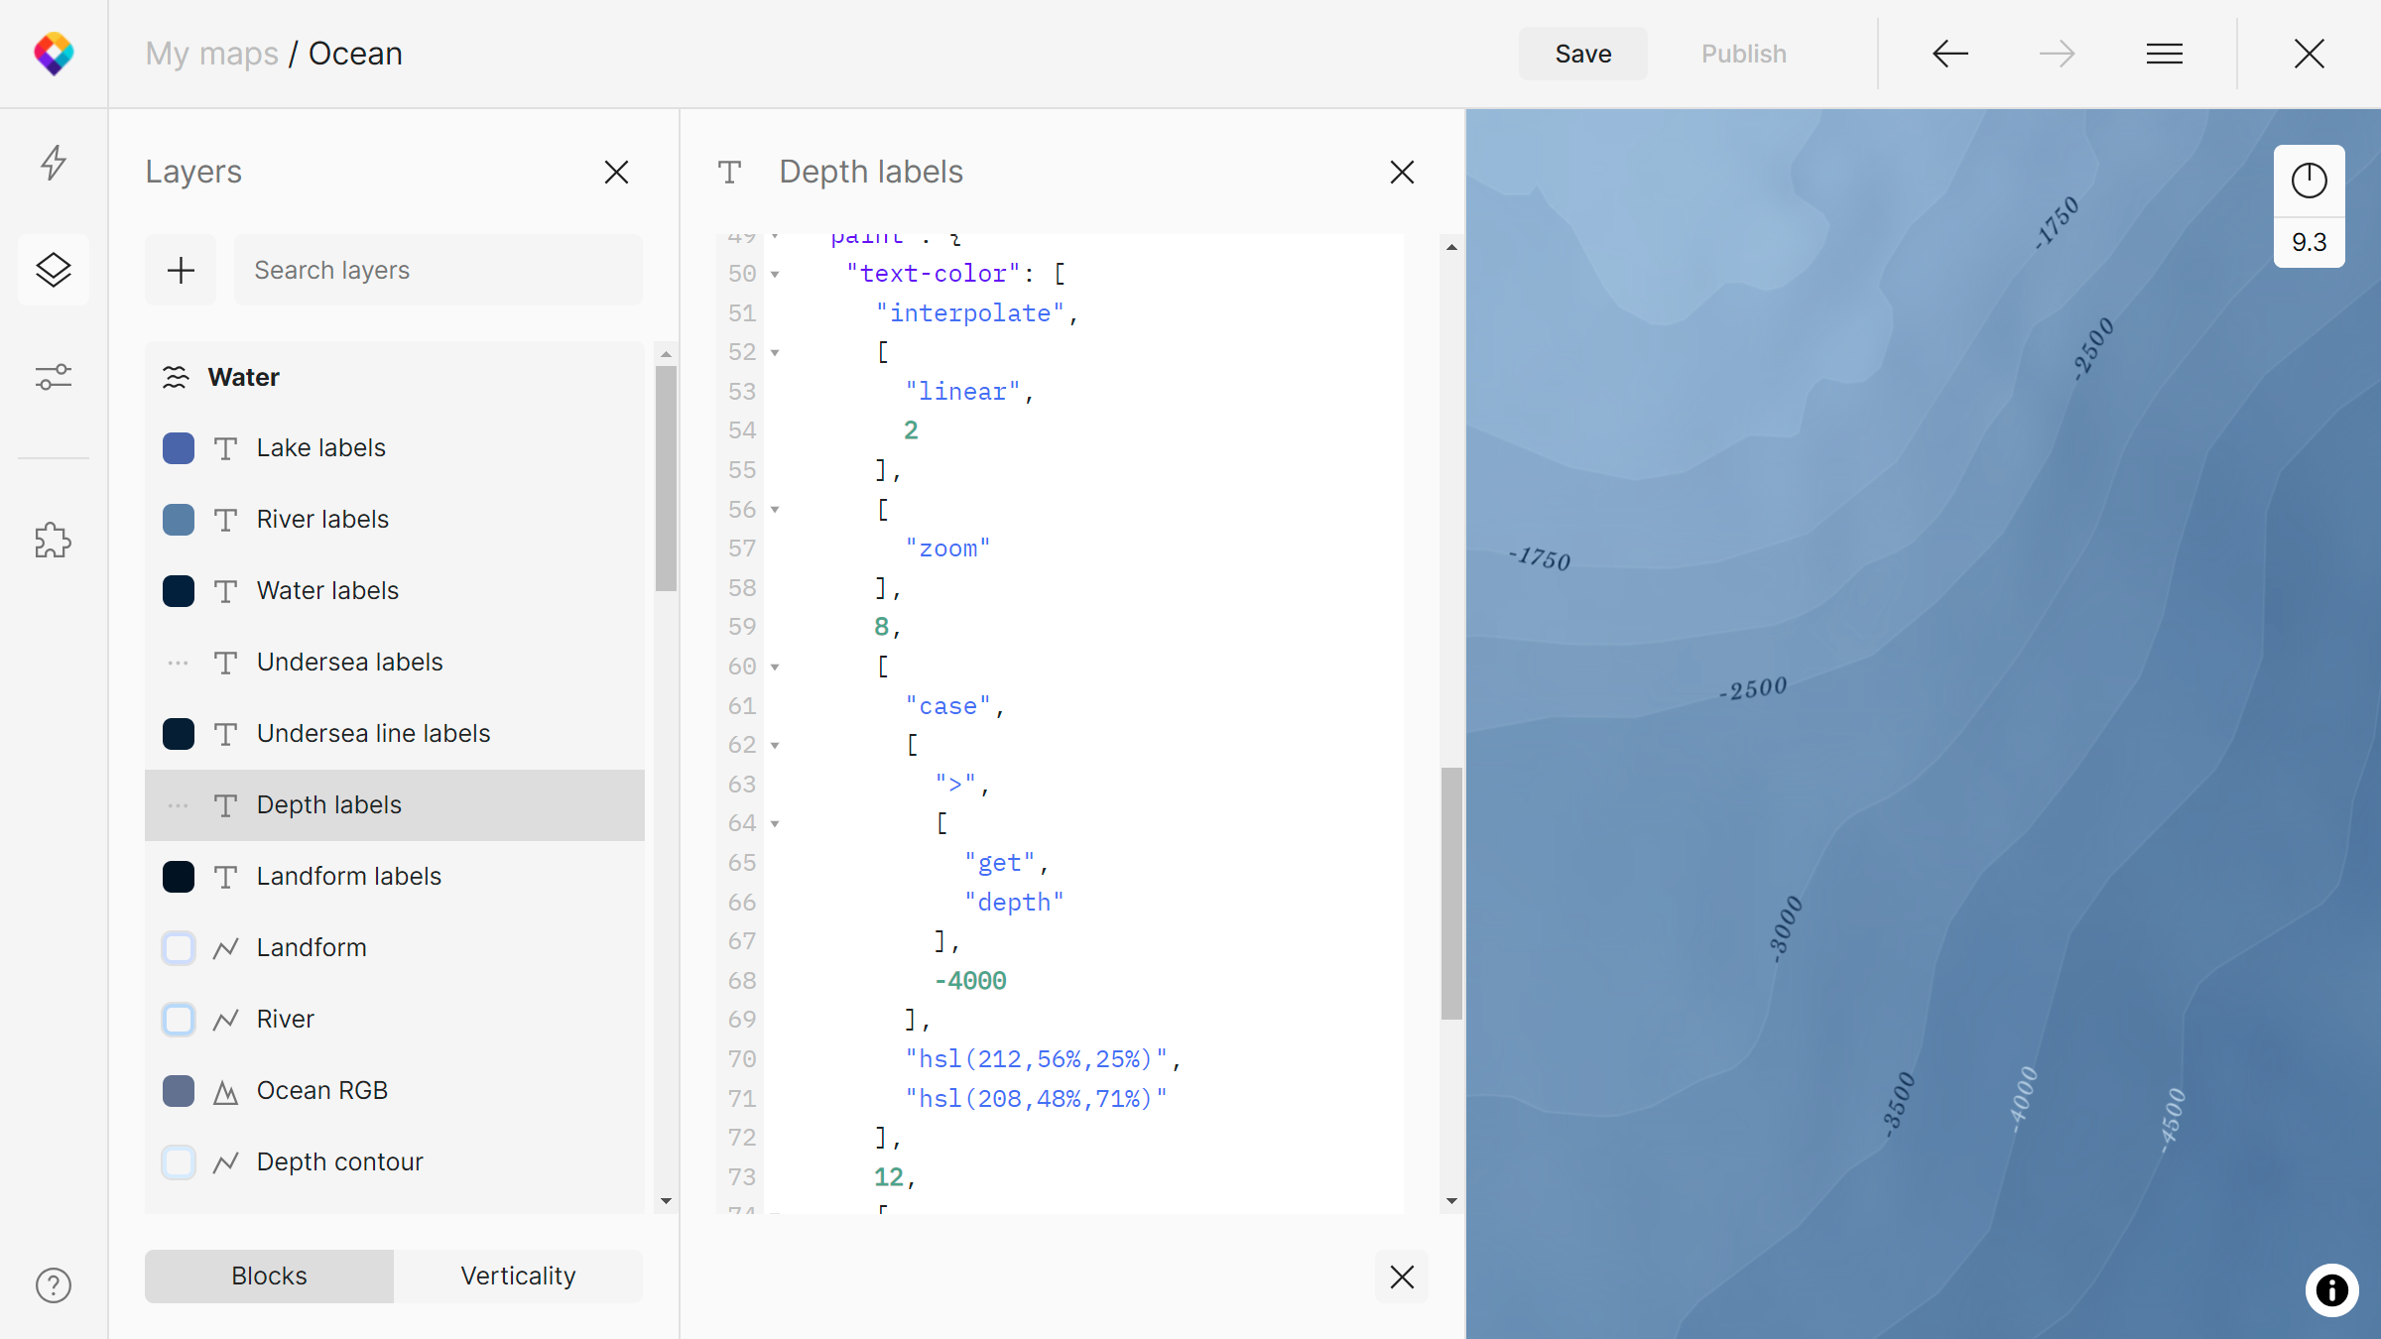Viewport: 2381px width, 1339px height.
Task: Open the puzzle-piece extensions icon
Action: [54, 541]
